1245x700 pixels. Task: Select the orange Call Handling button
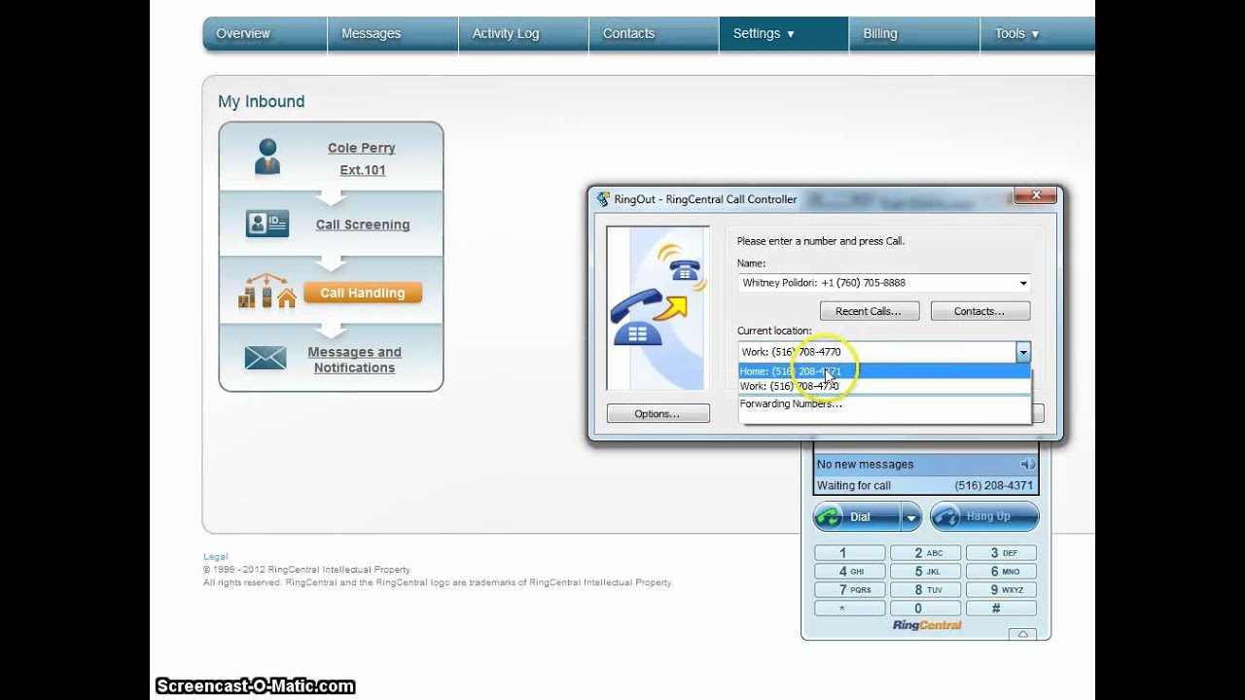click(x=363, y=293)
